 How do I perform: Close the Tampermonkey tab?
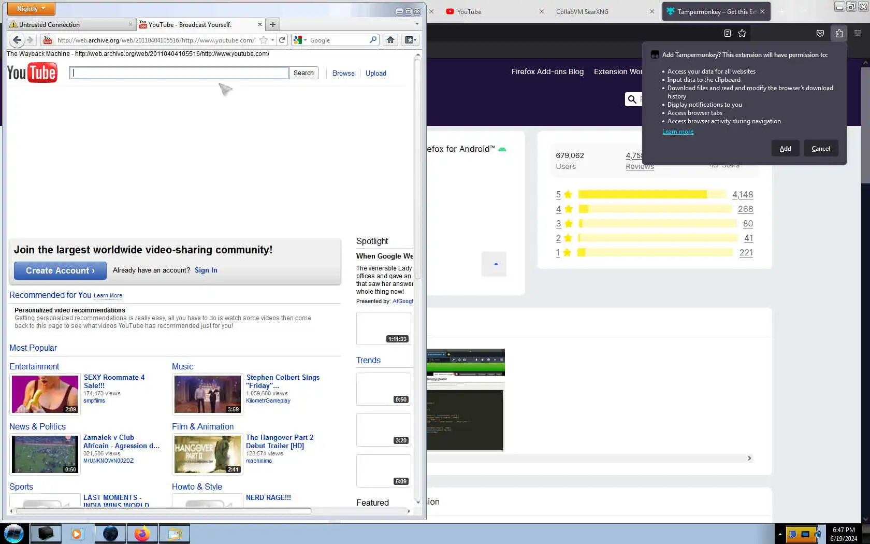(762, 11)
